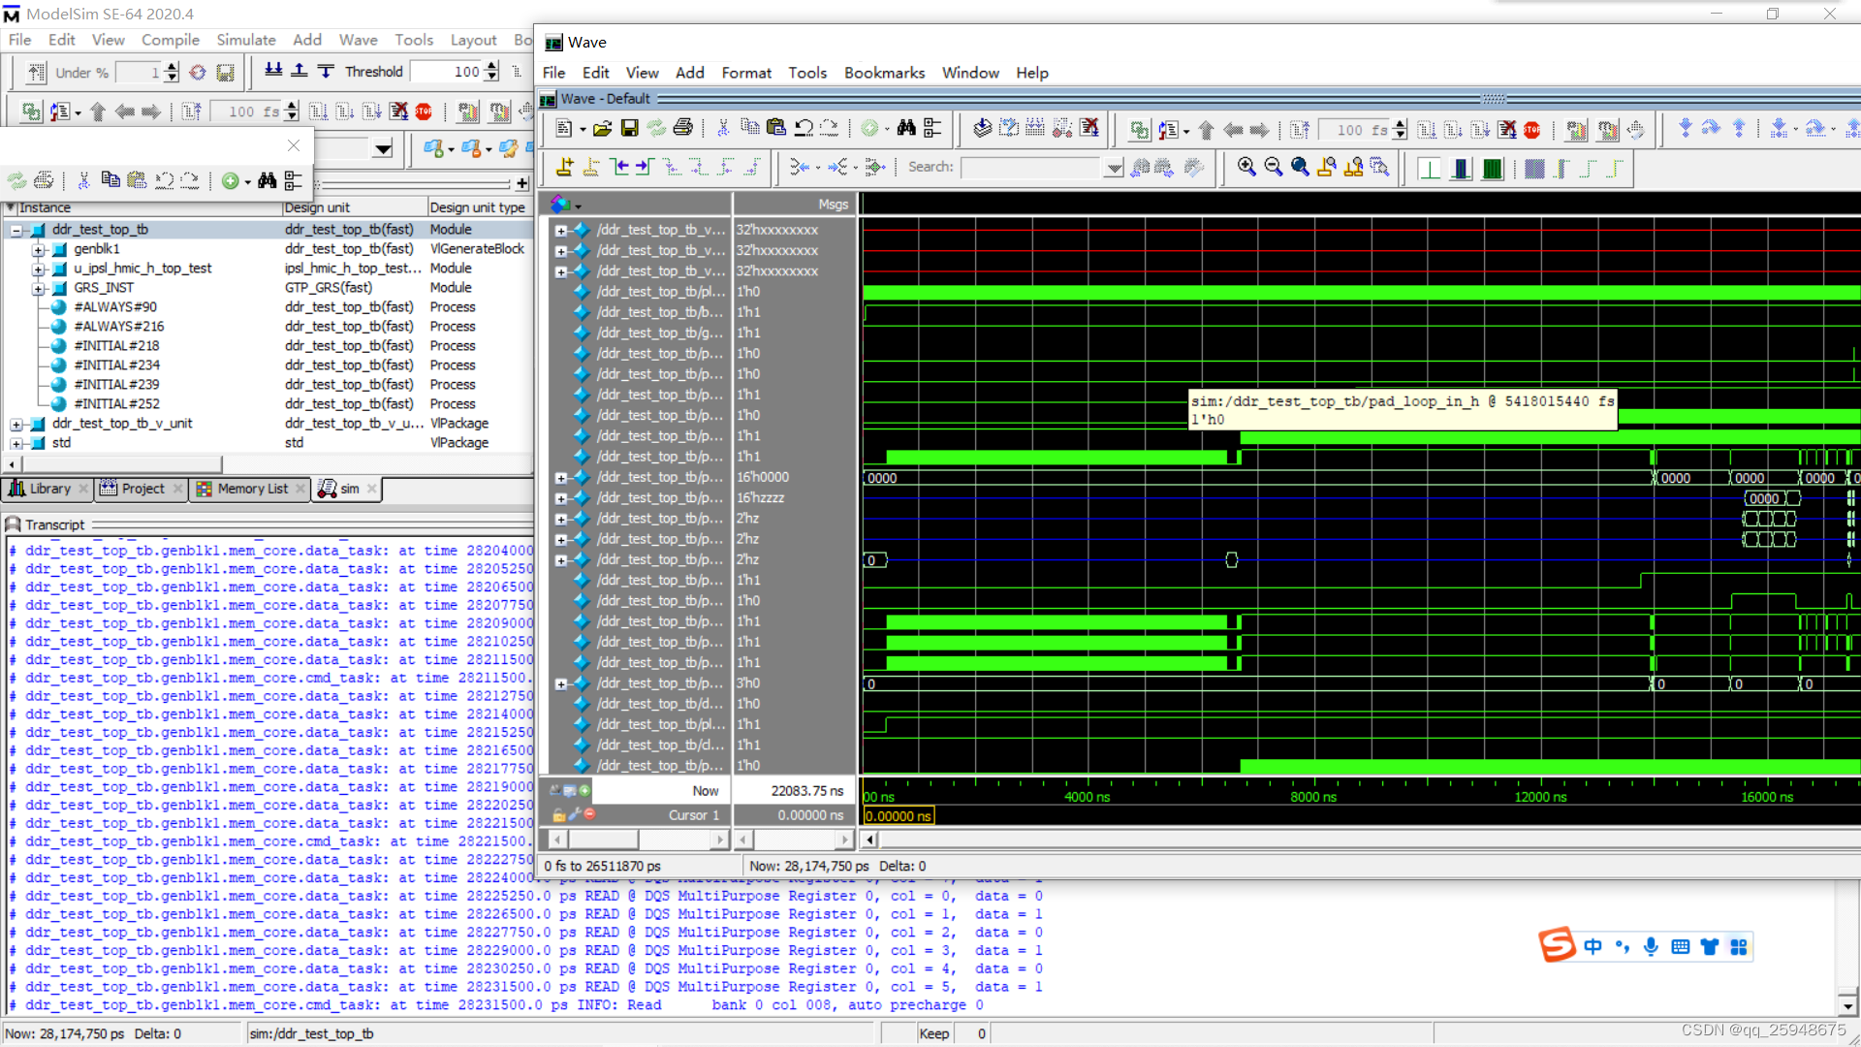Expand the std package node
1861x1047 pixels.
click(x=16, y=443)
